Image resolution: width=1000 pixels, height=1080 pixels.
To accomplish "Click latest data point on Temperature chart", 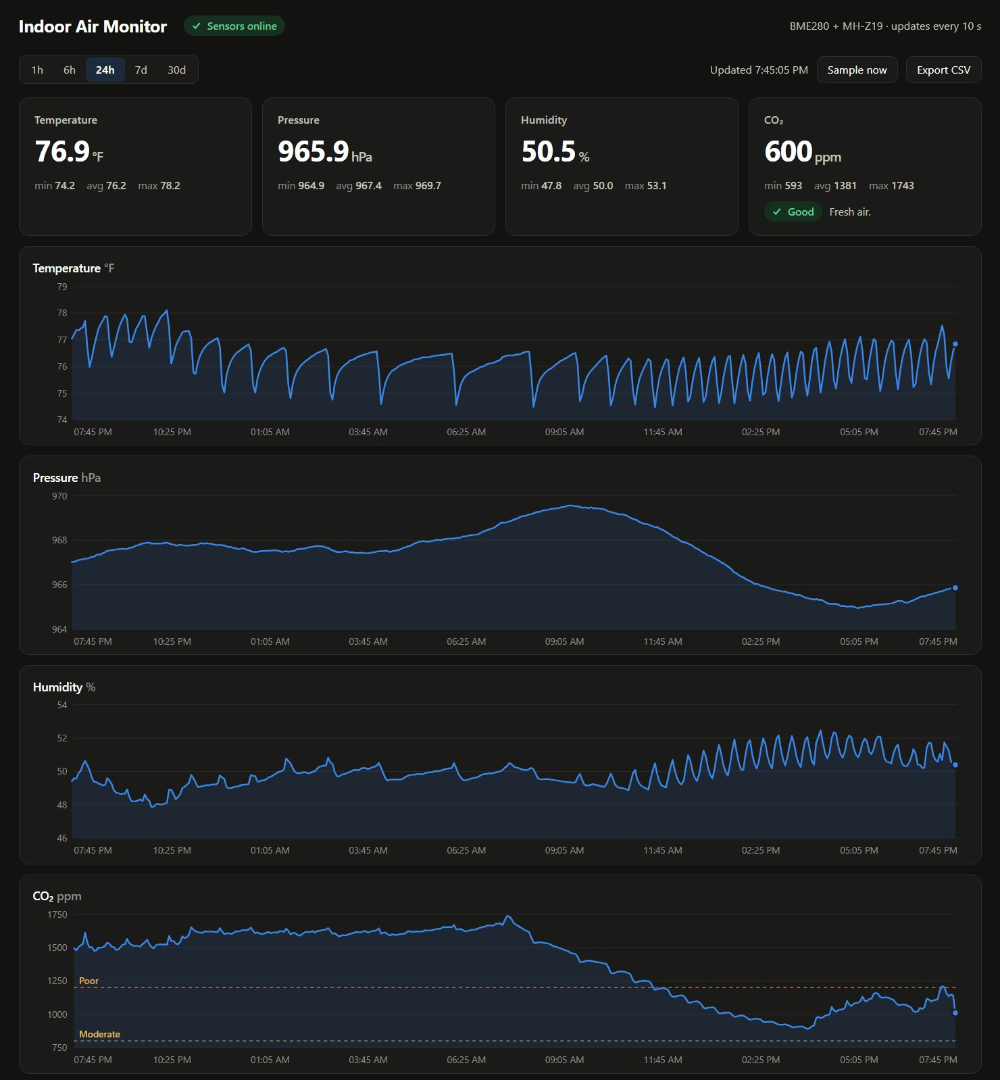I will click(x=955, y=344).
